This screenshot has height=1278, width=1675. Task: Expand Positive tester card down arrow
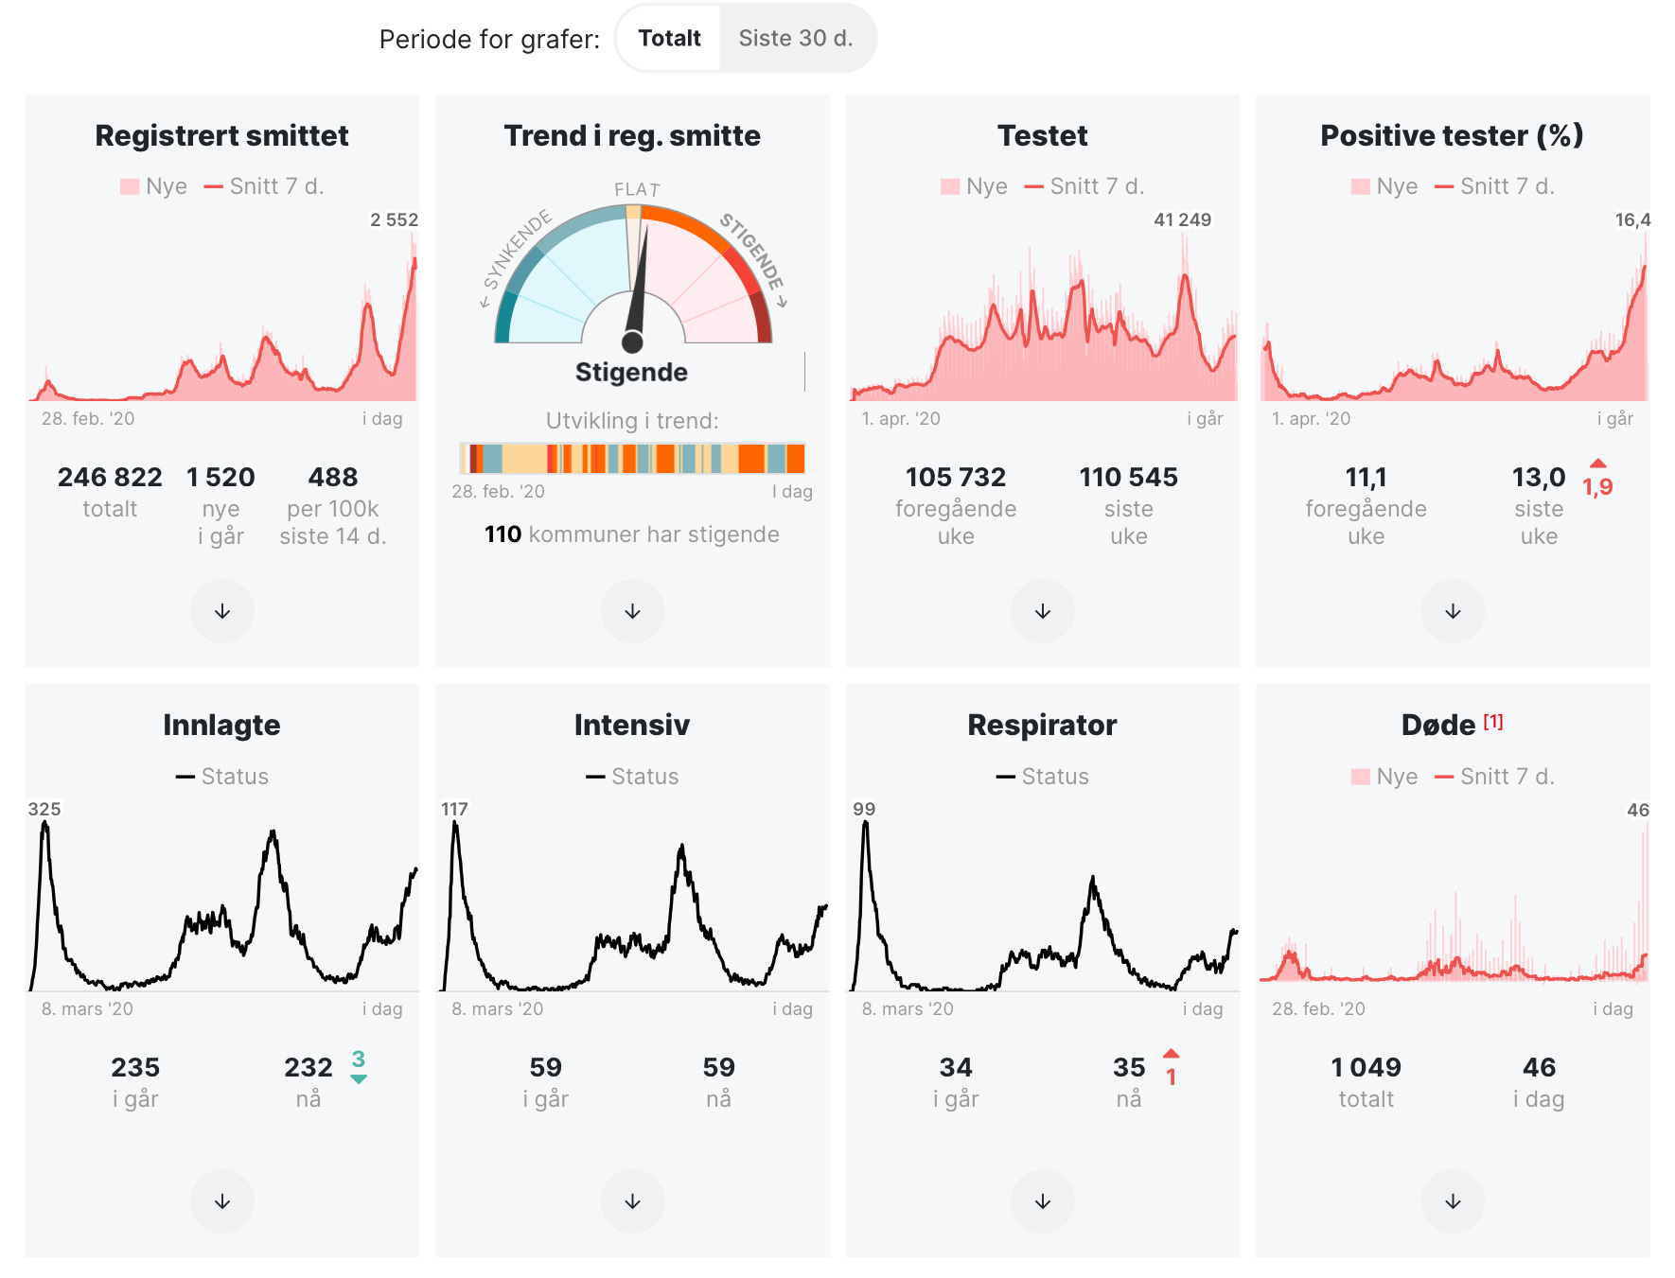1453,611
